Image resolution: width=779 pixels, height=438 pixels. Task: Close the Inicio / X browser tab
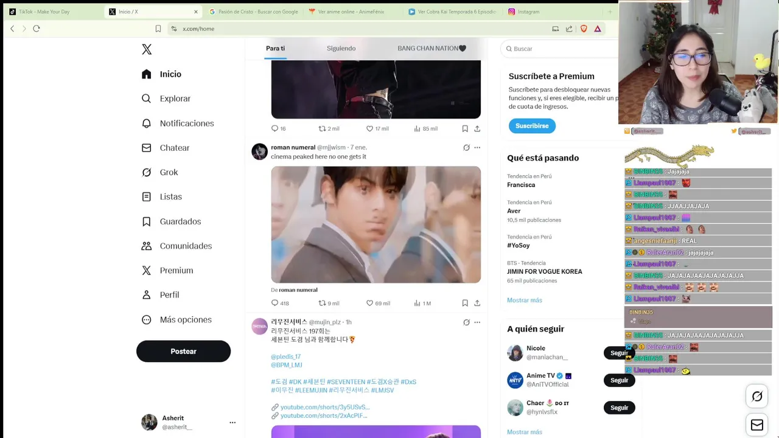point(196,12)
